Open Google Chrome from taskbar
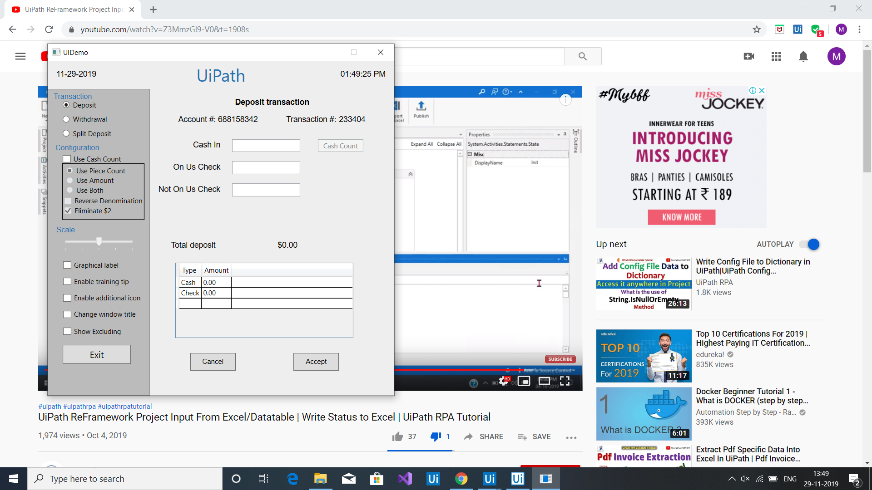 coord(461,479)
